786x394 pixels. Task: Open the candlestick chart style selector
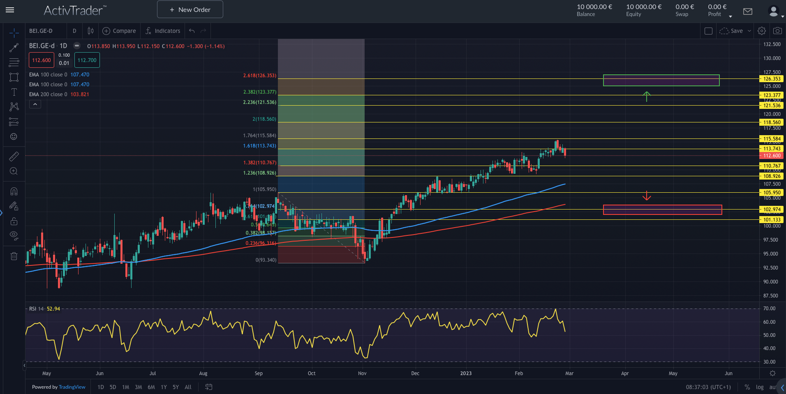tap(90, 31)
